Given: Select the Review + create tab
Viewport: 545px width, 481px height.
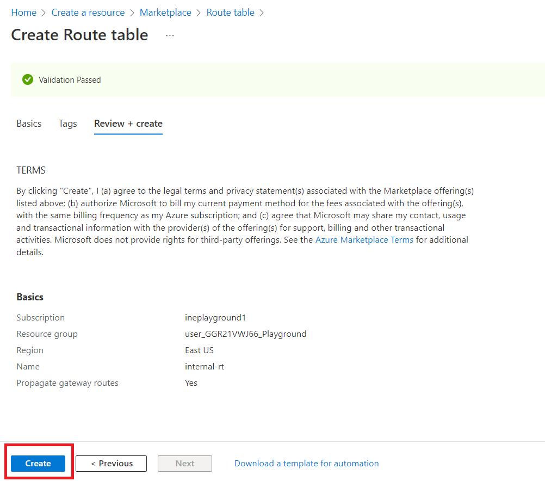Looking at the screenshot, I should click(x=128, y=124).
